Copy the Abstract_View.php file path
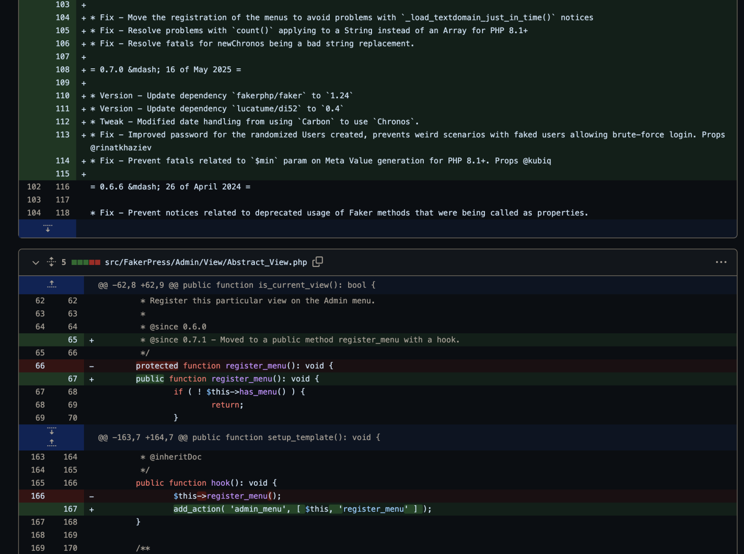This screenshot has width=744, height=554. (x=318, y=262)
